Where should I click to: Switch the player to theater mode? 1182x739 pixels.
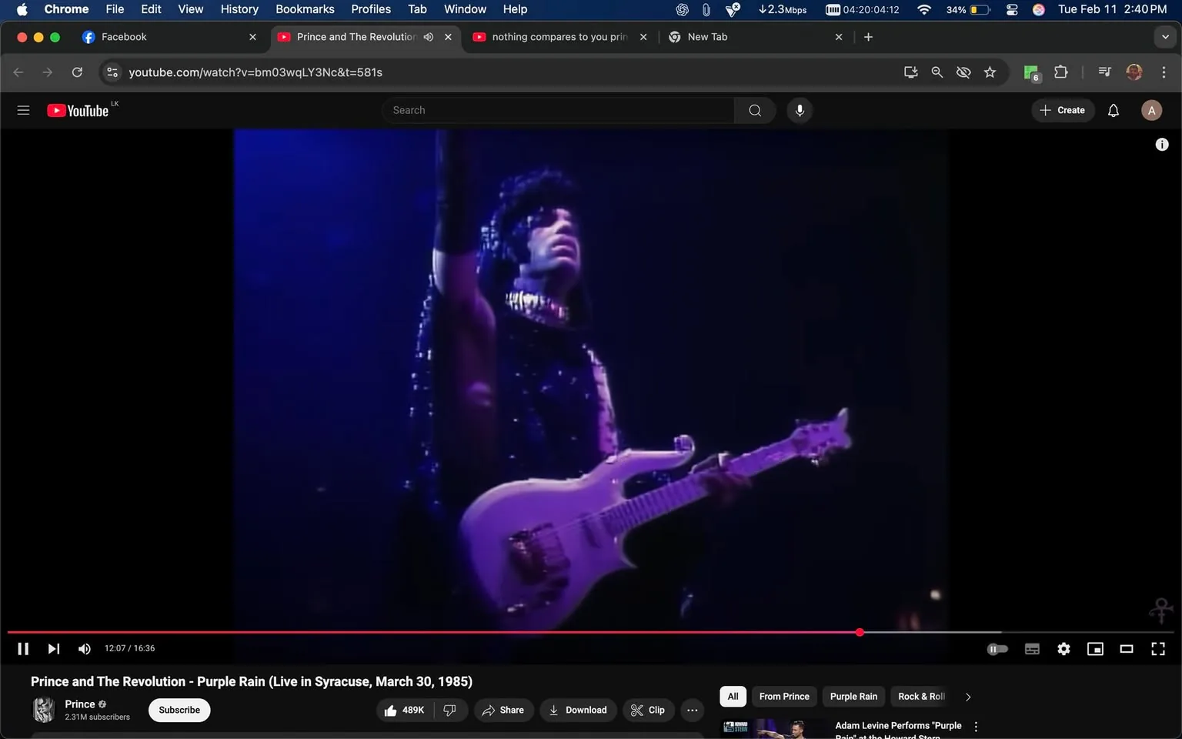pos(1127,648)
